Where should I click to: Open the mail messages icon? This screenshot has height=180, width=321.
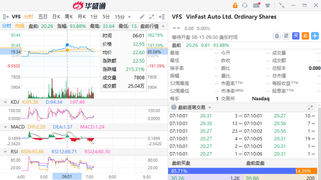tap(256, 5)
